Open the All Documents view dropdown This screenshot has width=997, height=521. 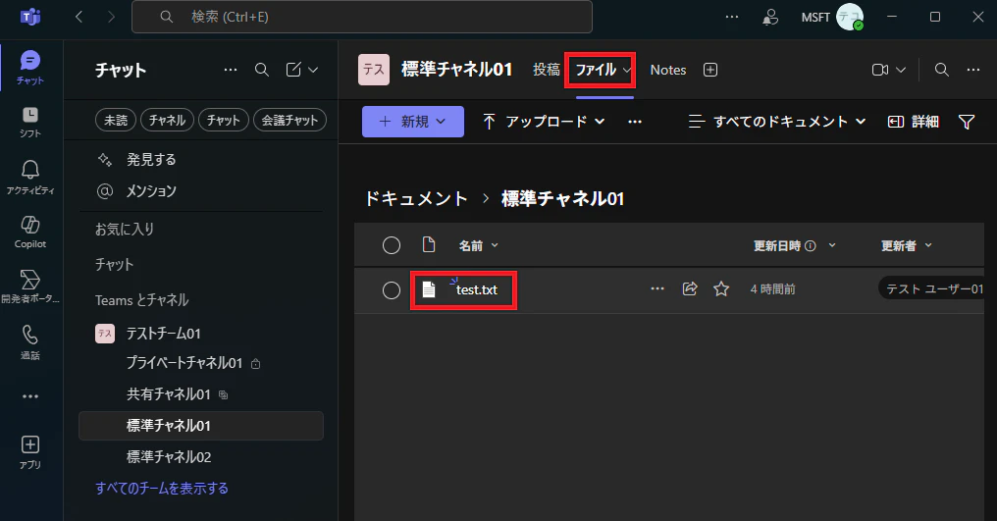(x=777, y=122)
